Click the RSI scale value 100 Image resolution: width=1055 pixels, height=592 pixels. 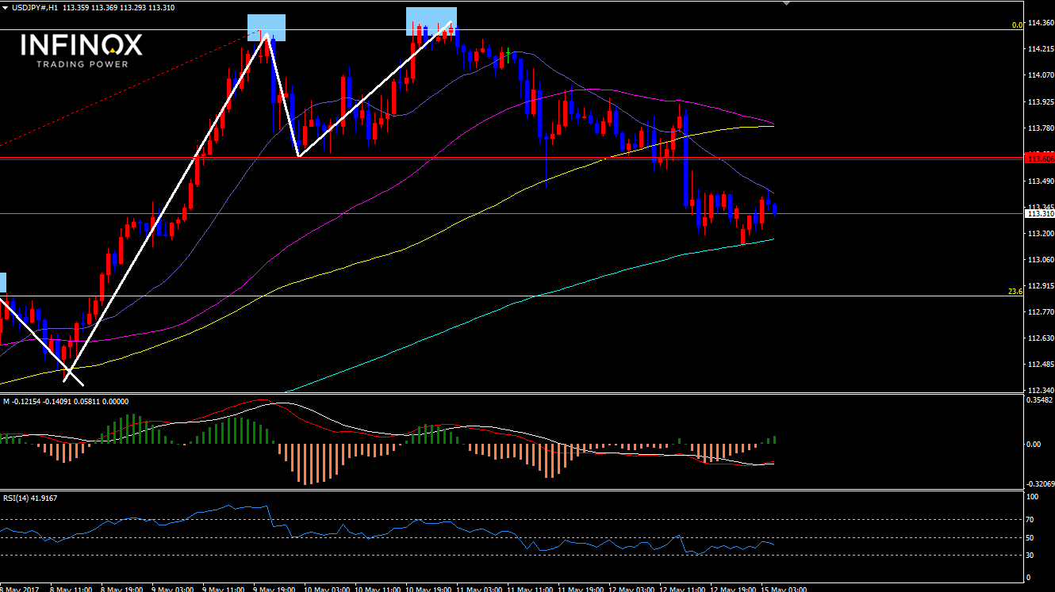pos(1033,497)
